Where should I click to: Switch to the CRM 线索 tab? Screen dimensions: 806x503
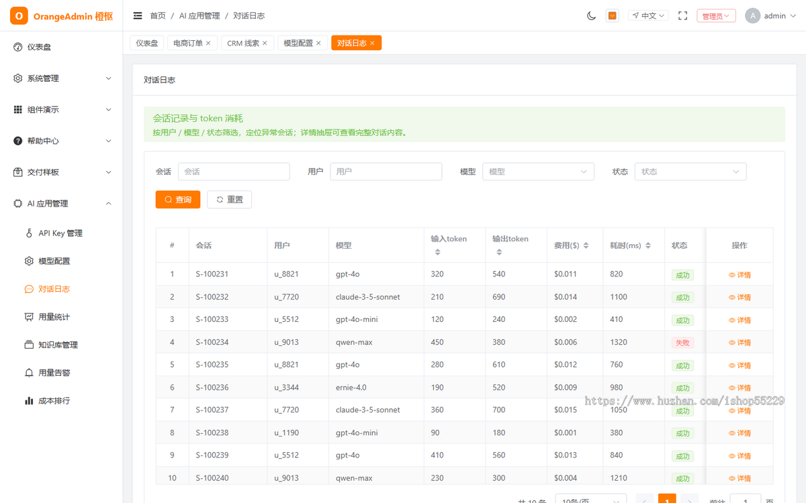pos(243,43)
